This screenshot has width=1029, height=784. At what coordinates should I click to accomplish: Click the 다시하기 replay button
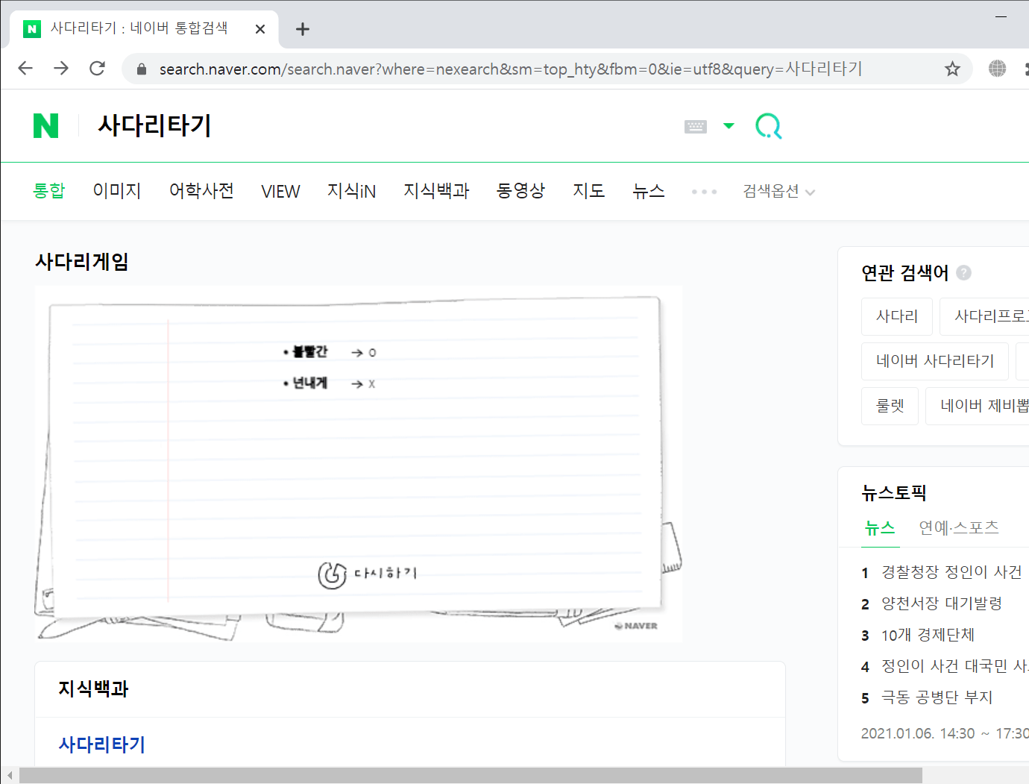tap(368, 574)
